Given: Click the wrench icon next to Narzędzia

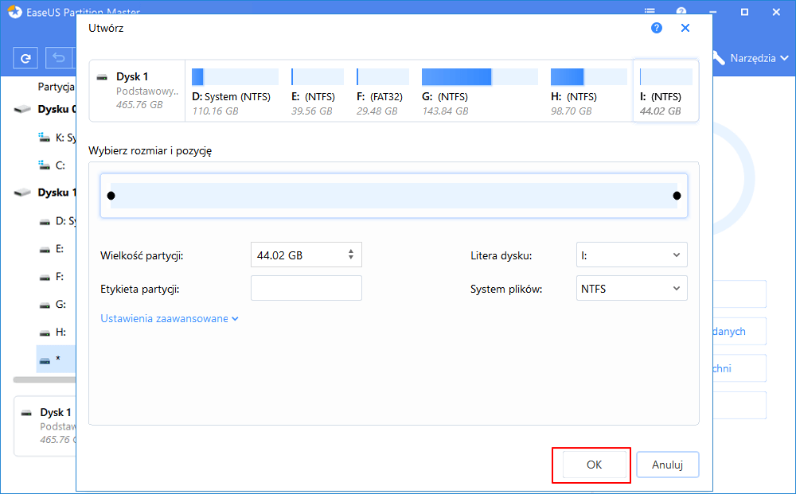Looking at the screenshot, I should coord(718,58).
